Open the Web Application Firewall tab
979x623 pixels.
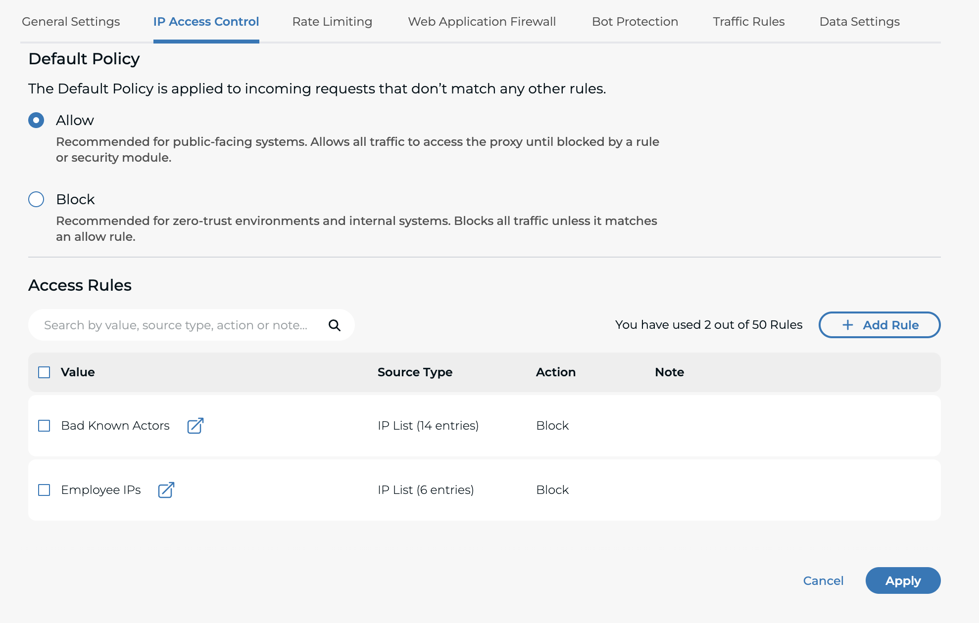pyautogui.click(x=482, y=22)
